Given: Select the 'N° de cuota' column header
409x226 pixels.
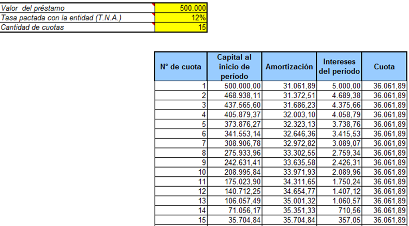Looking at the screenshot, I should pos(181,67).
